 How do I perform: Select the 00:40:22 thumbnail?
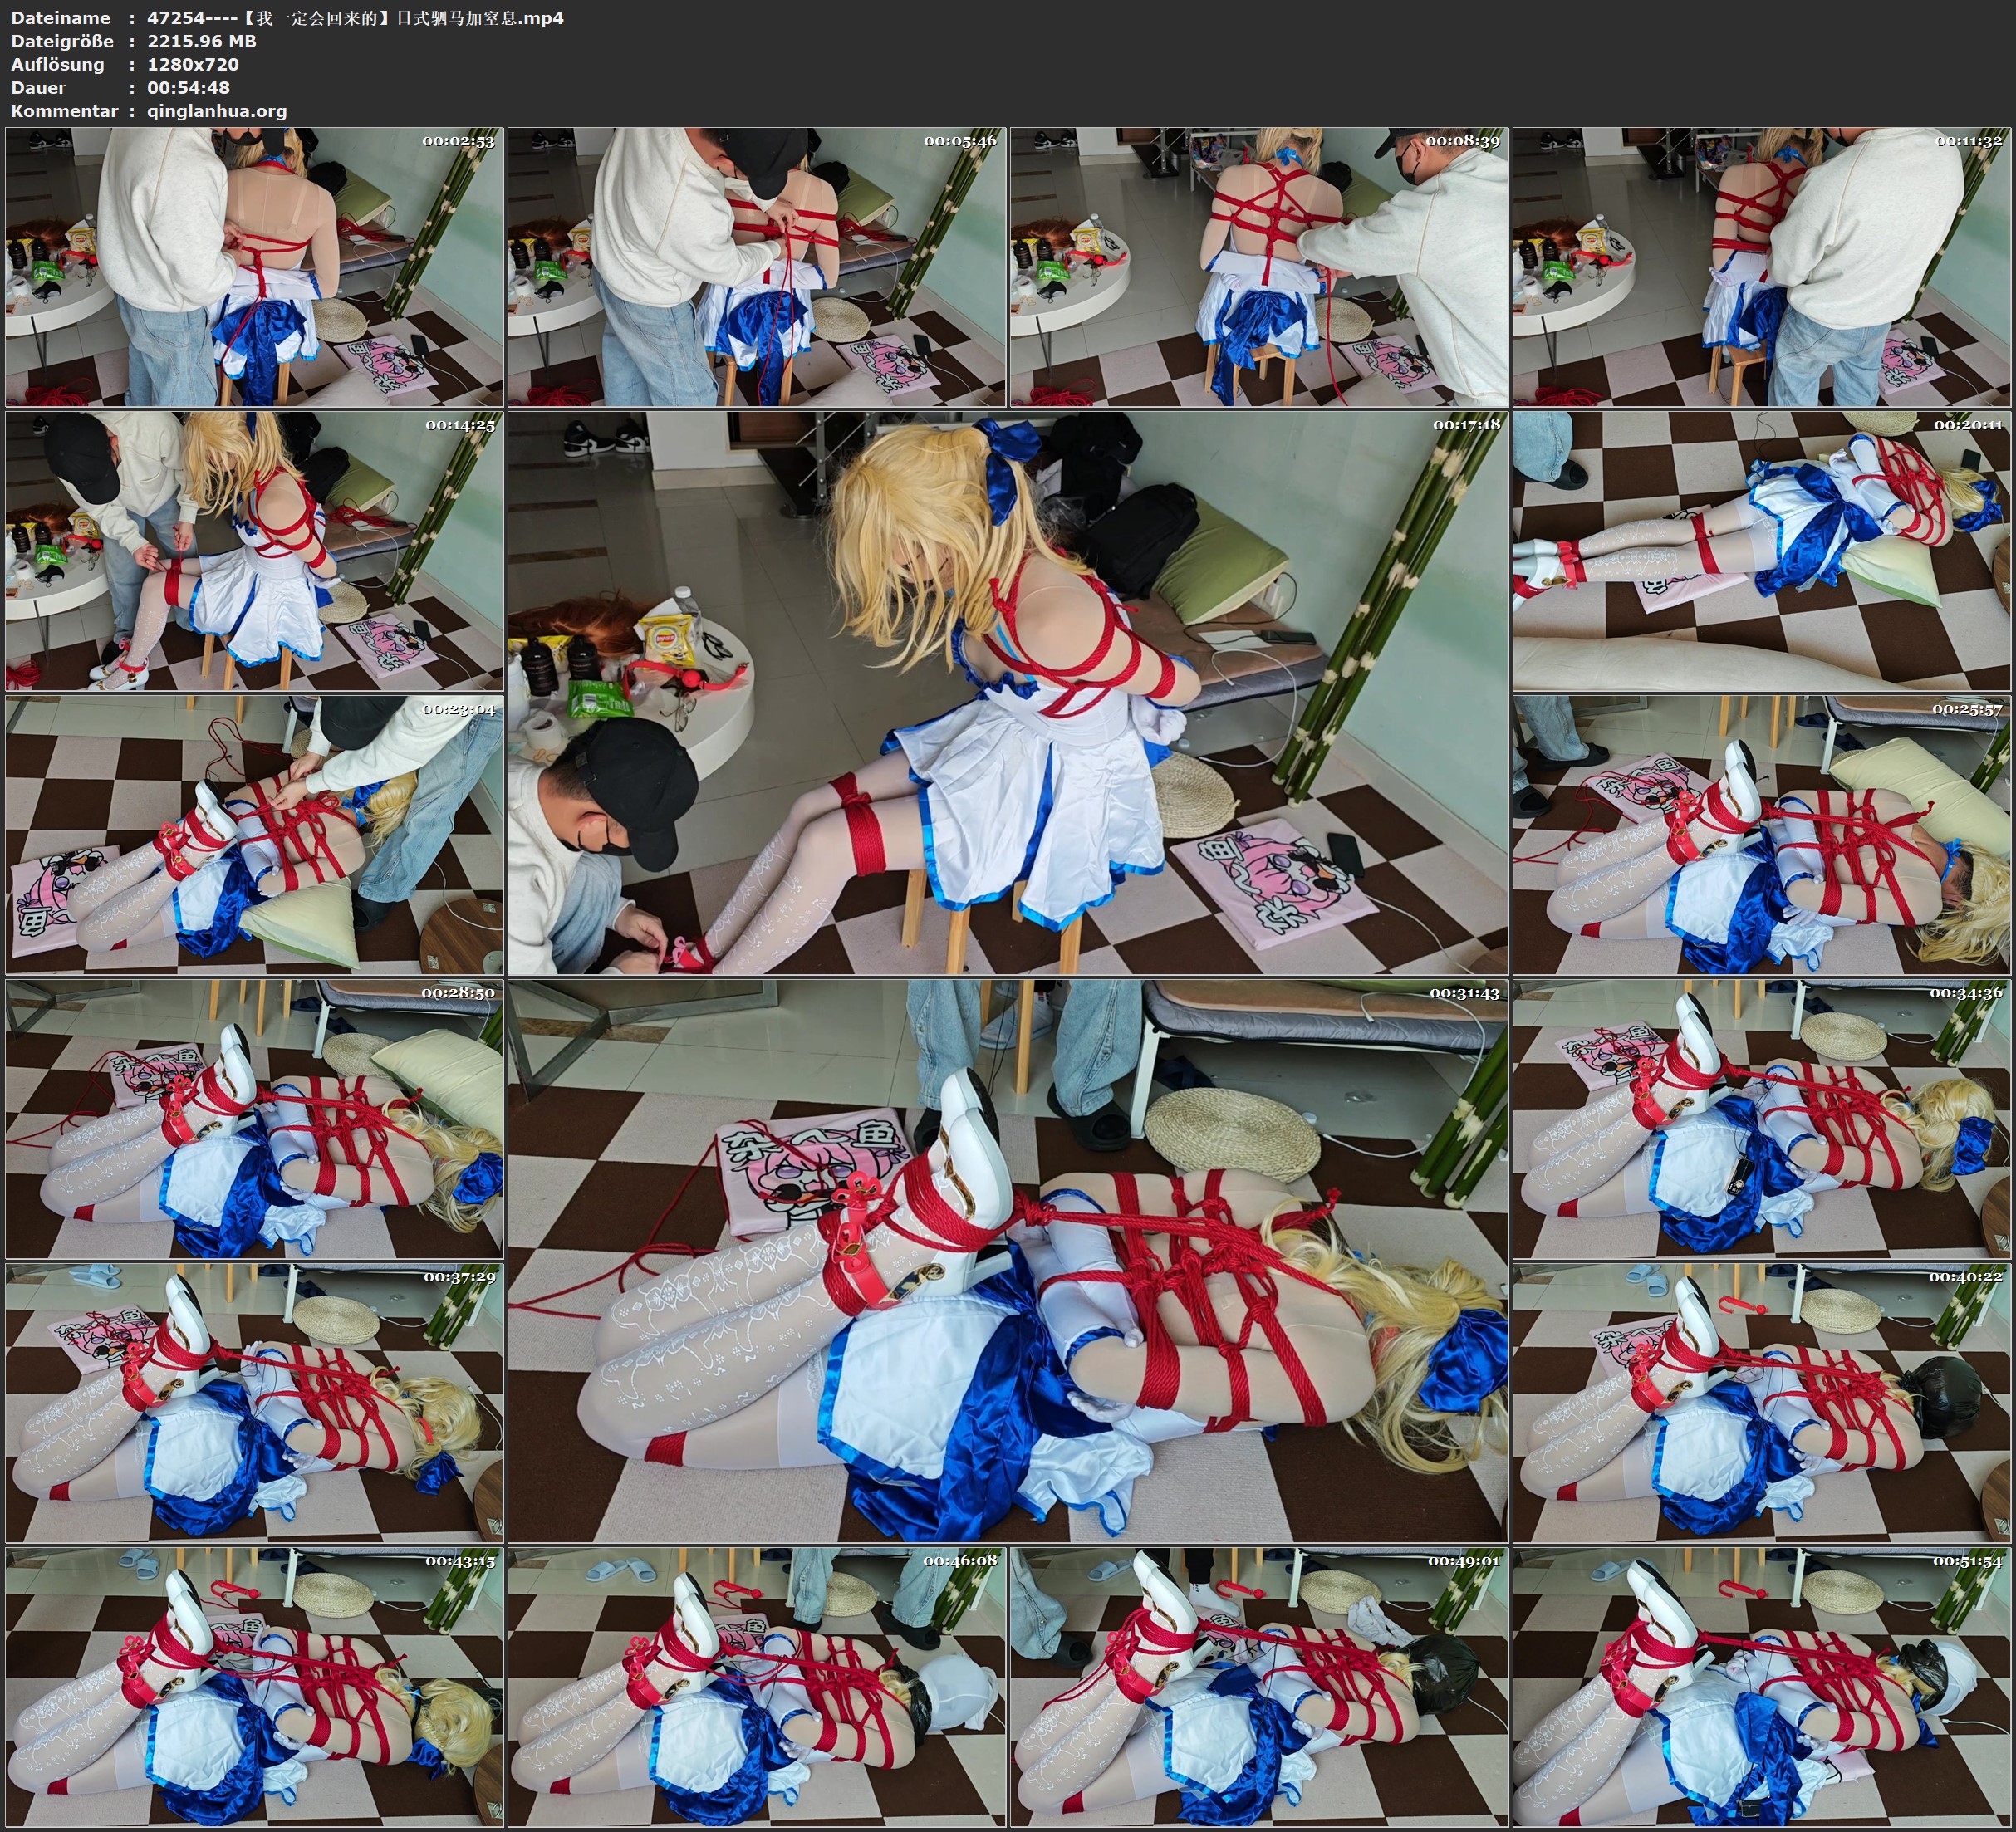tap(1761, 1403)
